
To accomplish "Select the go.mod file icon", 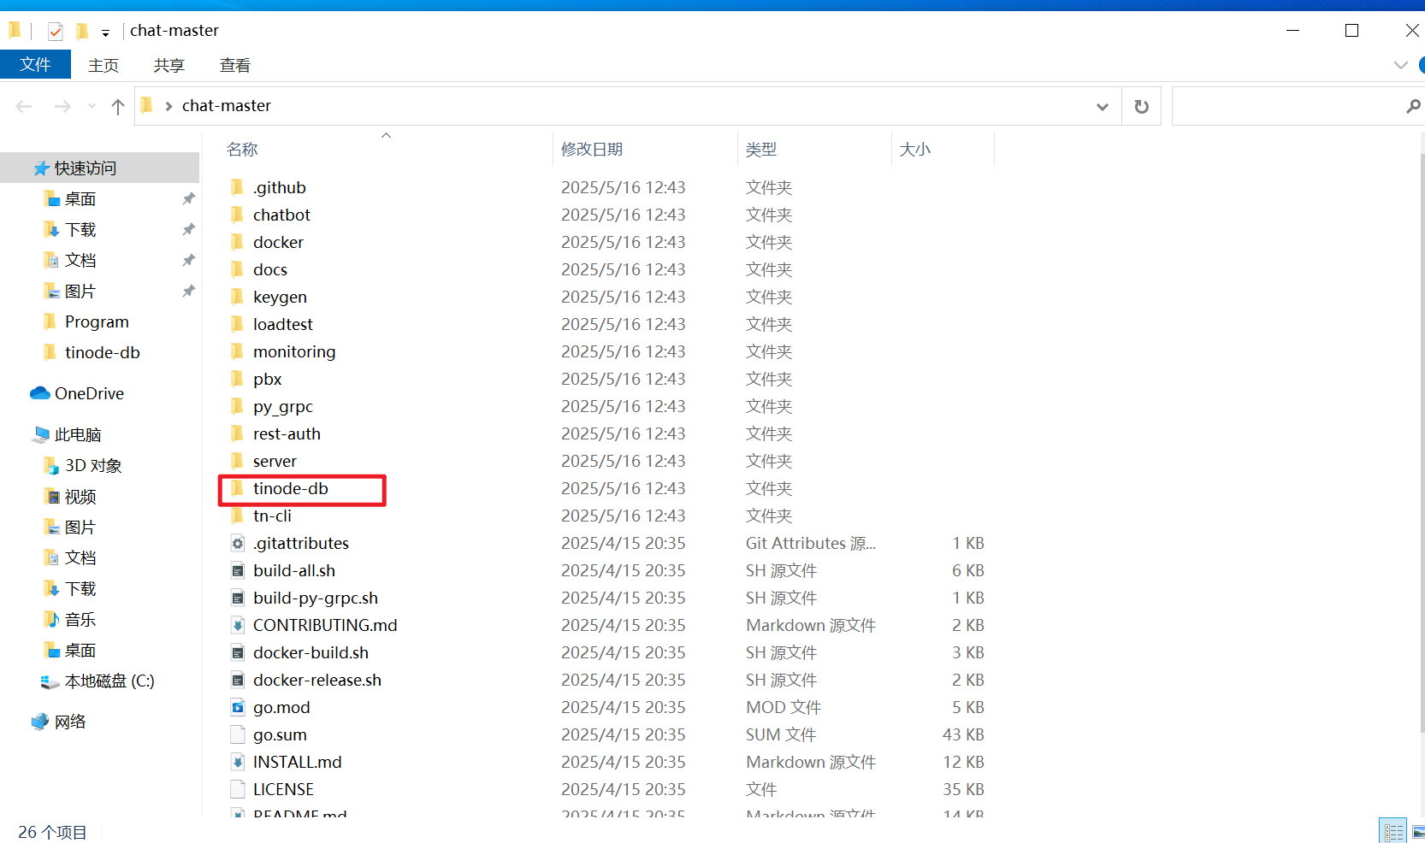I will (238, 707).
